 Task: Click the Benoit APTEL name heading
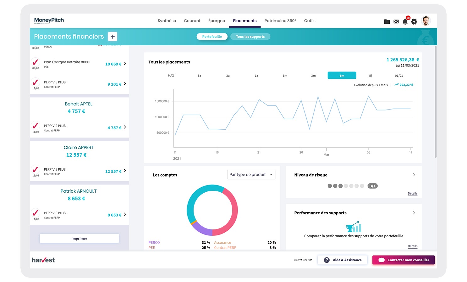point(79,104)
